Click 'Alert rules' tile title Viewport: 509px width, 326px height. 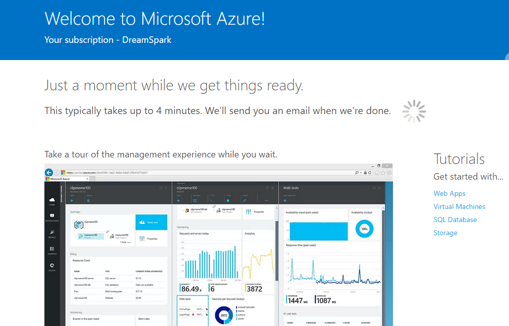tap(144, 319)
